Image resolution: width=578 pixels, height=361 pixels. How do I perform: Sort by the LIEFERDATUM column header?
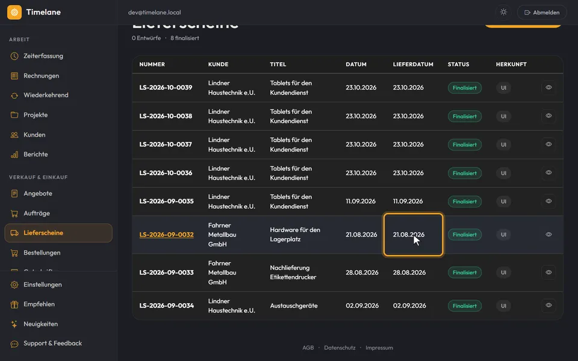click(413, 64)
